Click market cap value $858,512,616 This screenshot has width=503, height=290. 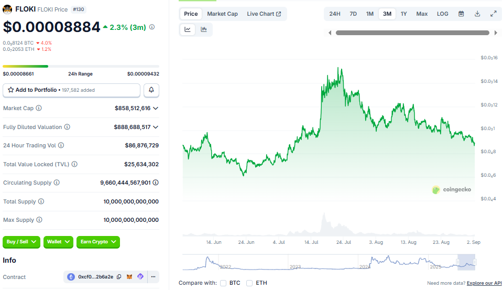click(x=133, y=108)
